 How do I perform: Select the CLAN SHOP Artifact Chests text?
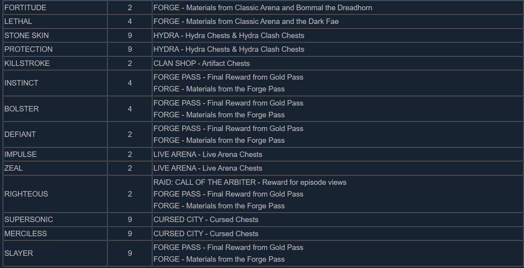coord(202,63)
